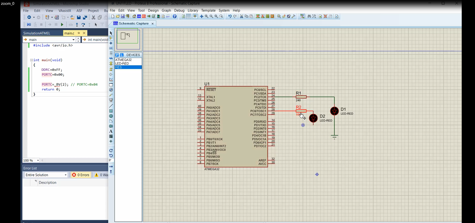The image size is (475, 223).
Task: Select RES in the devices list
Action: click(128, 67)
